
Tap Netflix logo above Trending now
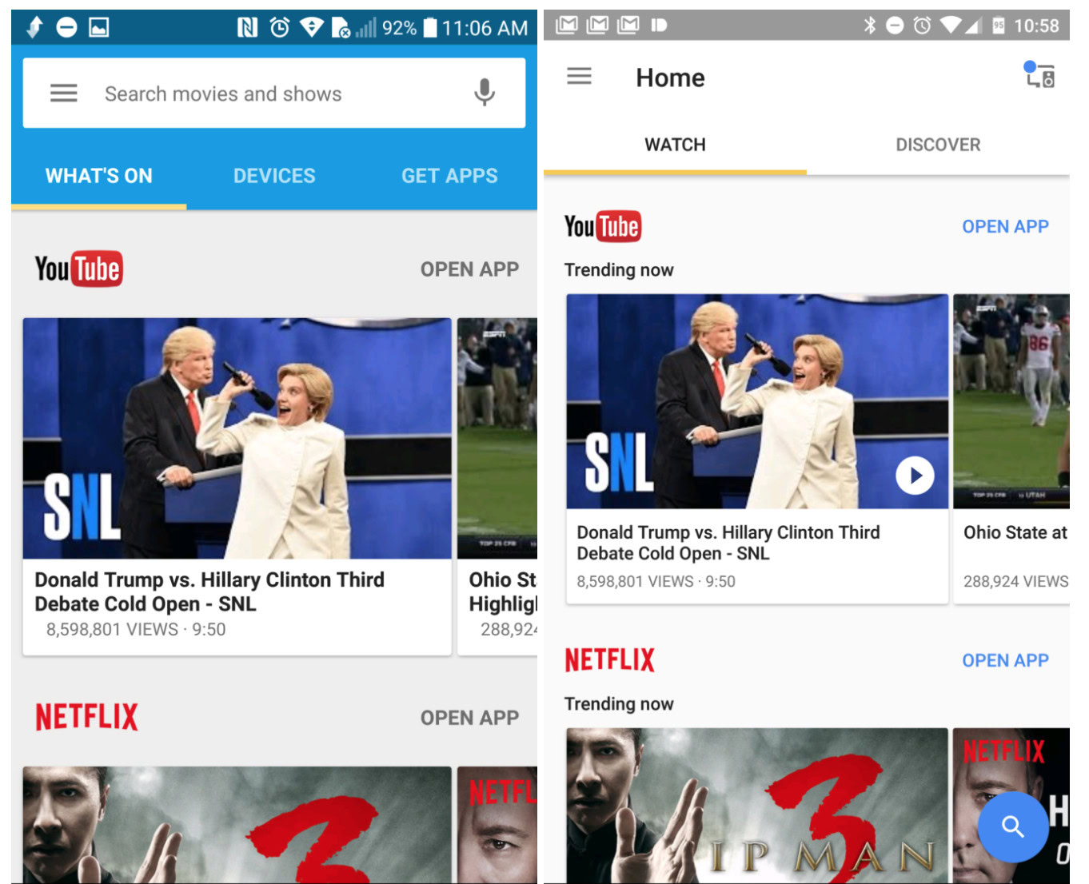[x=609, y=660]
